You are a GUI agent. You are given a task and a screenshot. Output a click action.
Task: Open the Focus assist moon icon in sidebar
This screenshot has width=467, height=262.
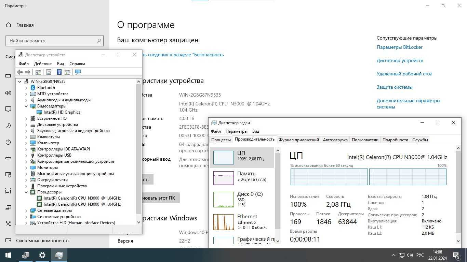click(x=8, y=126)
